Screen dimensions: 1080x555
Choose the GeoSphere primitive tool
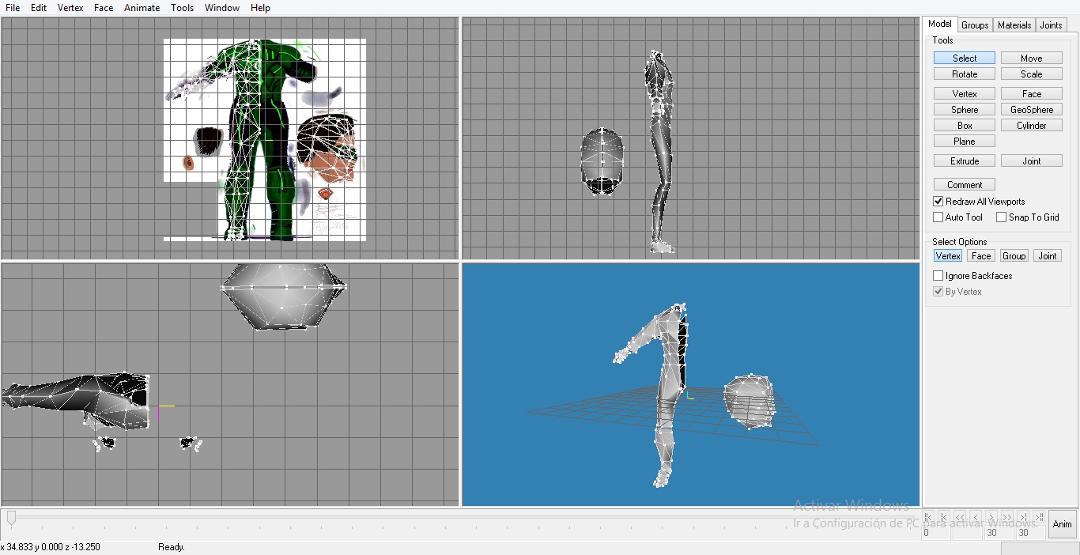click(1032, 110)
